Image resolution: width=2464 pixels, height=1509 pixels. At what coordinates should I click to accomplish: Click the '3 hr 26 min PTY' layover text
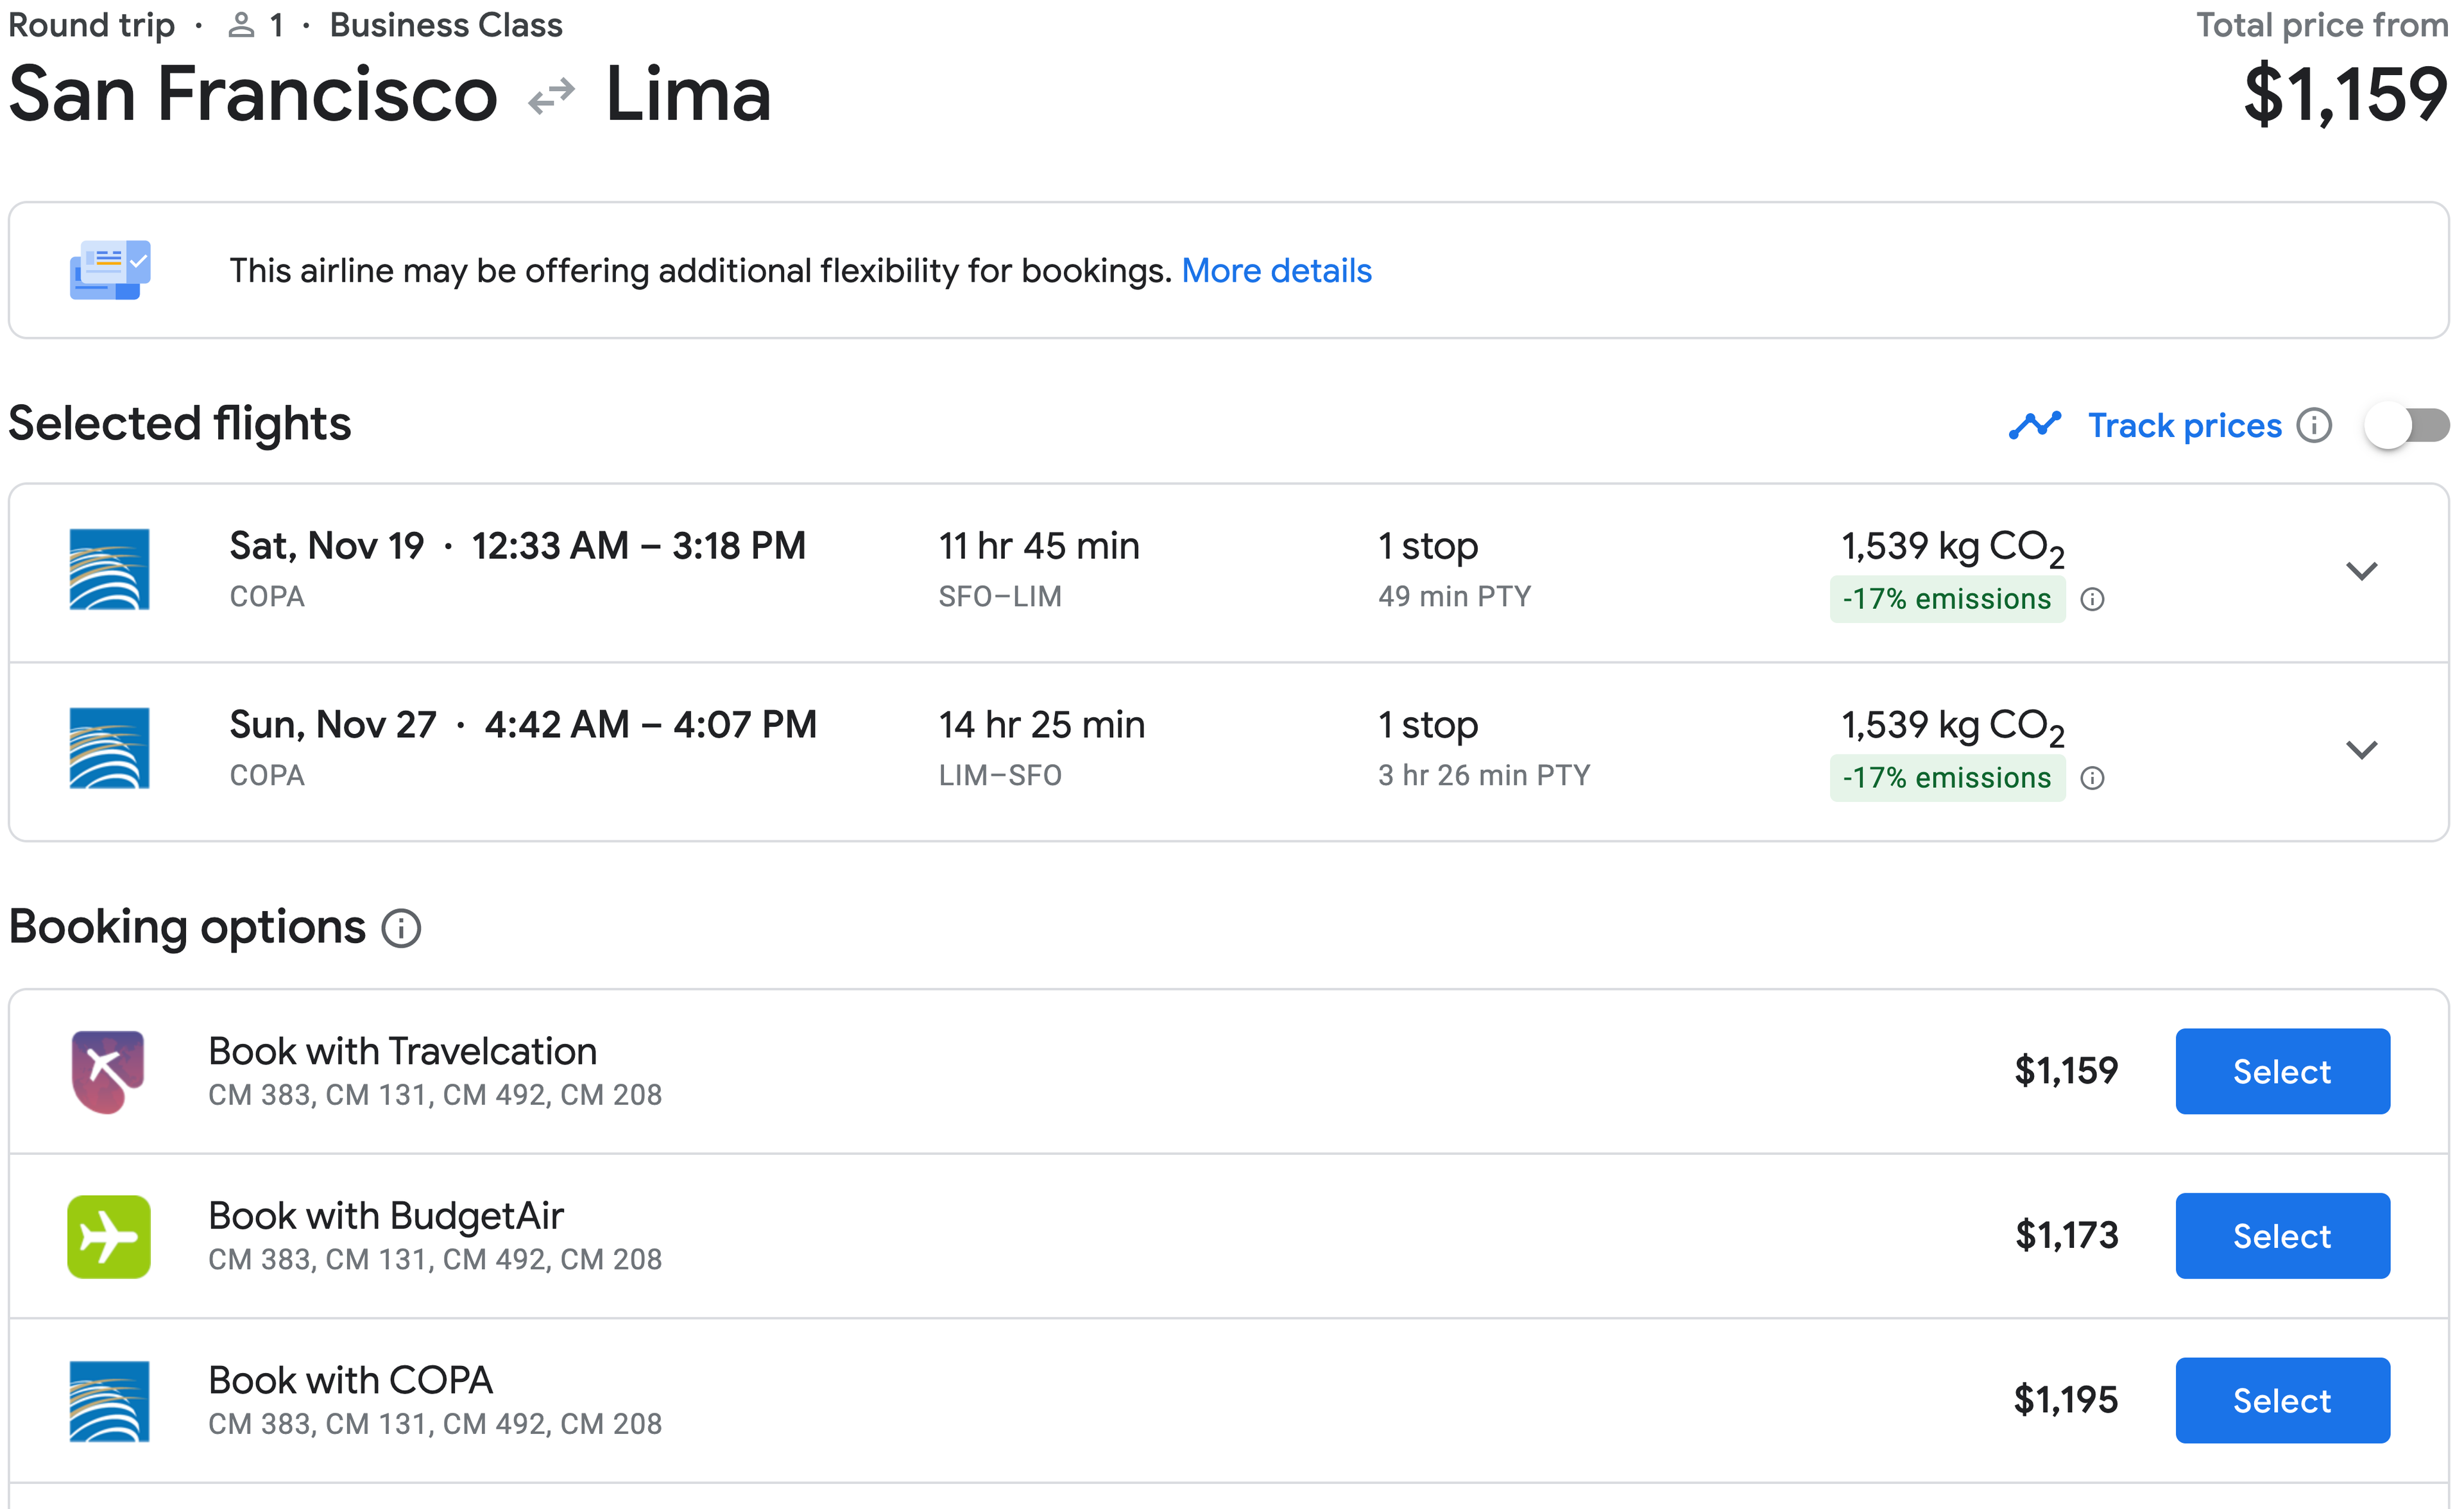point(1484,775)
